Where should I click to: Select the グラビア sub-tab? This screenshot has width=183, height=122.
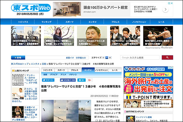[x=54, y=74]
